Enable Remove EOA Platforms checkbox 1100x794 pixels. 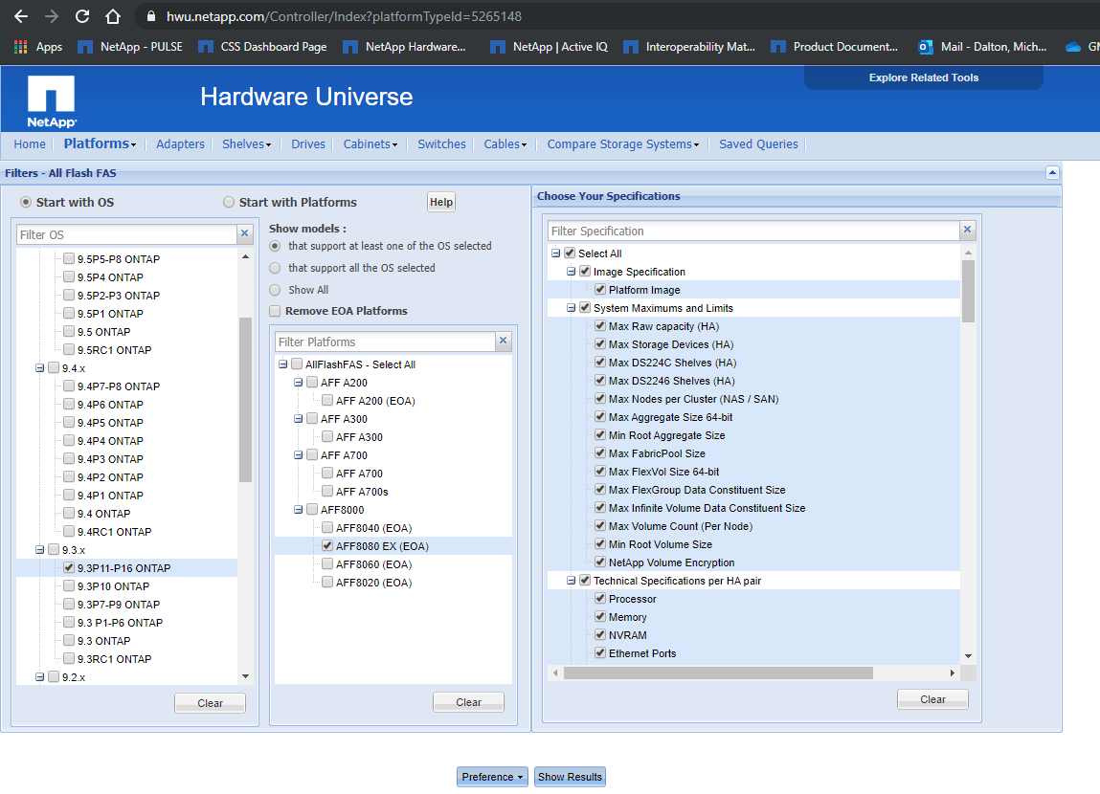(276, 311)
